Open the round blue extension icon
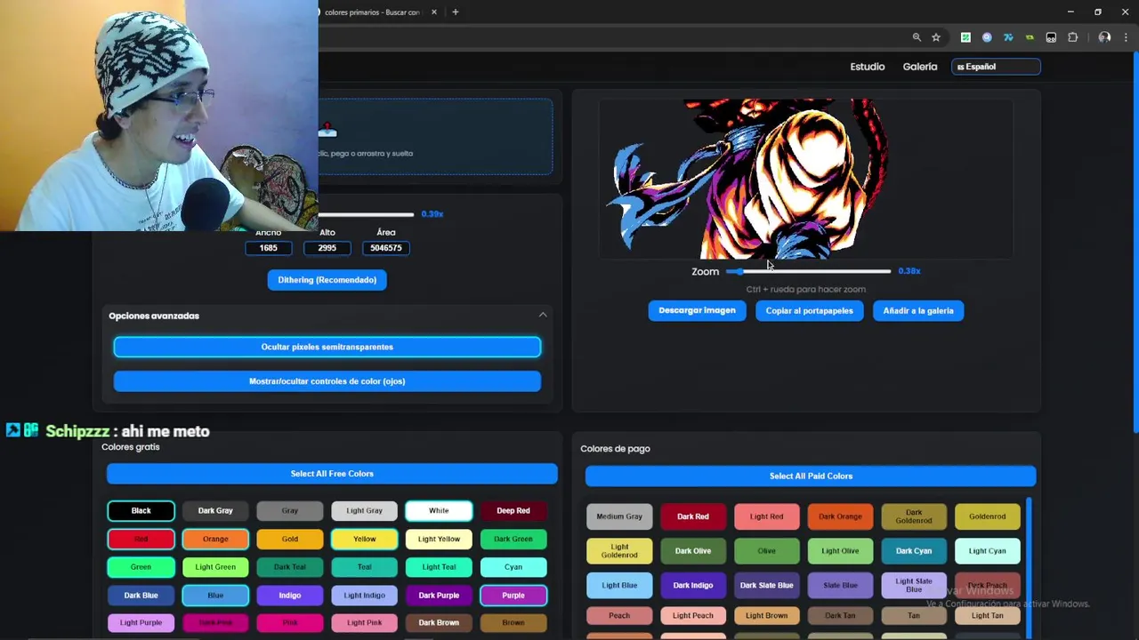Viewport: 1139px width, 640px height. 987,37
